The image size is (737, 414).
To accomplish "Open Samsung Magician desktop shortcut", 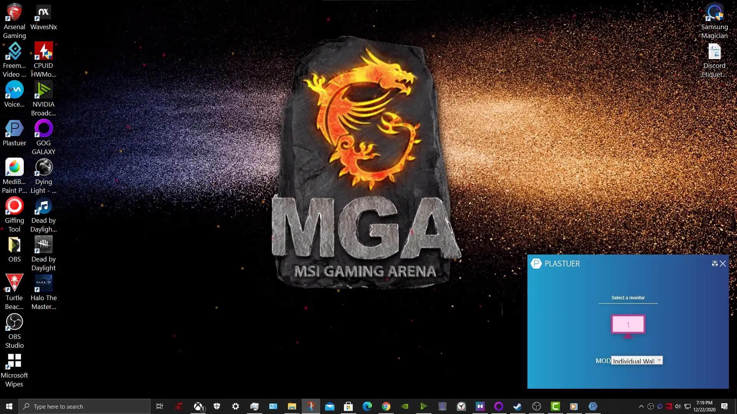I will (714, 21).
